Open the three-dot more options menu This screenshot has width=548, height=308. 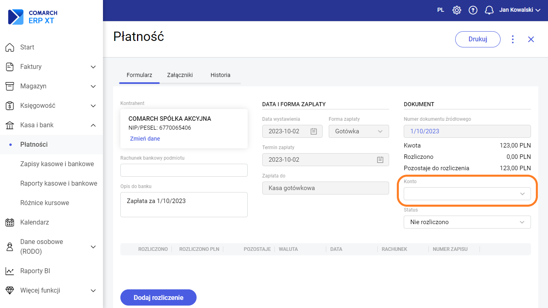coord(513,39)
